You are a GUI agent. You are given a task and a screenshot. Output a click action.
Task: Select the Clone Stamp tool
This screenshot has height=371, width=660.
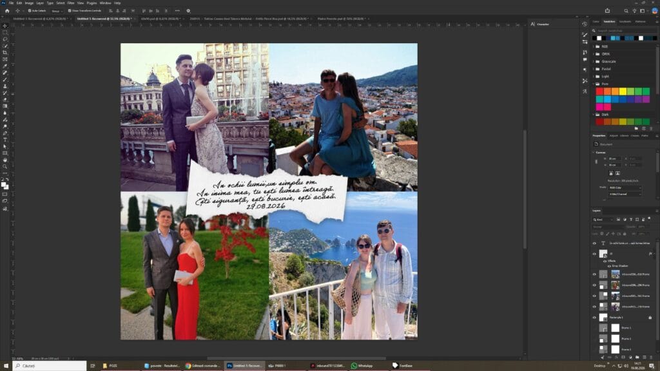5,86
